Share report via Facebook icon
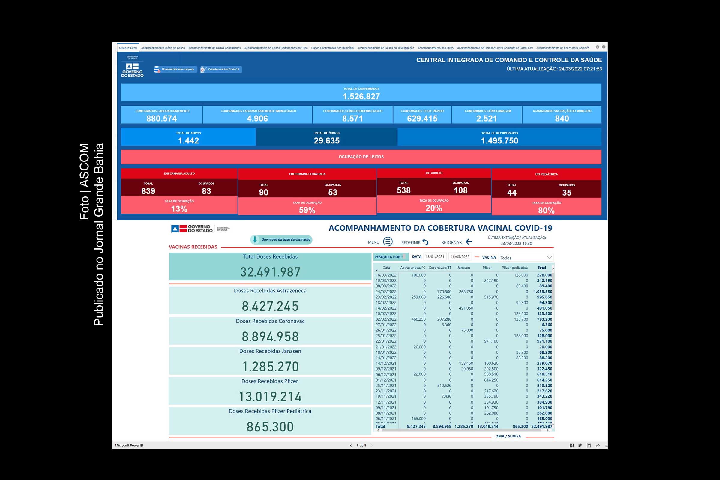This screenshot has width=720, height=480. (571, 445)
